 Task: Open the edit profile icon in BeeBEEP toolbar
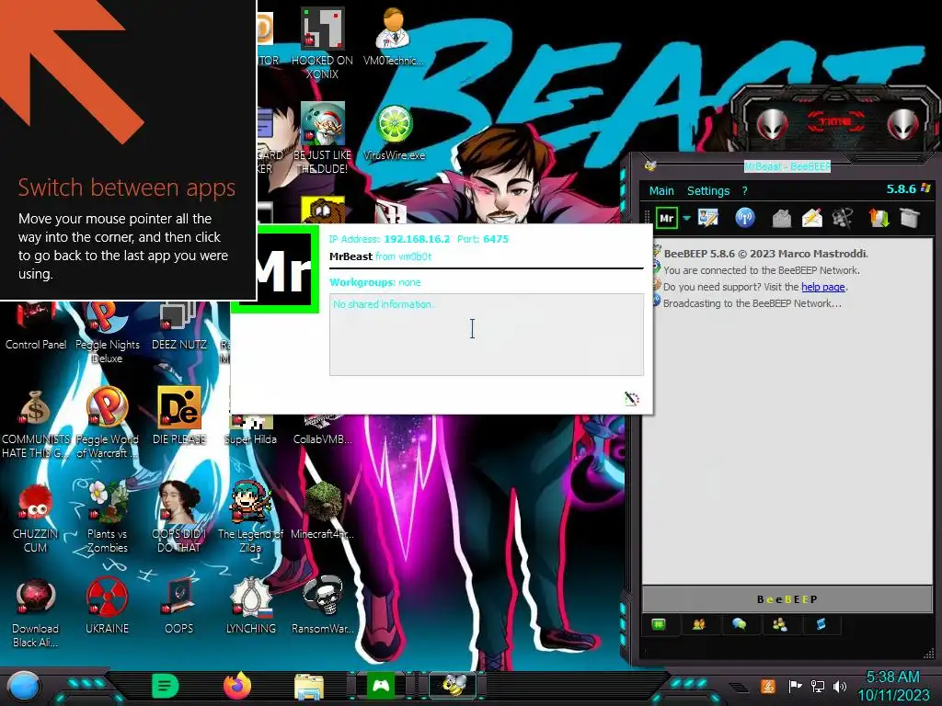(707, 217)
